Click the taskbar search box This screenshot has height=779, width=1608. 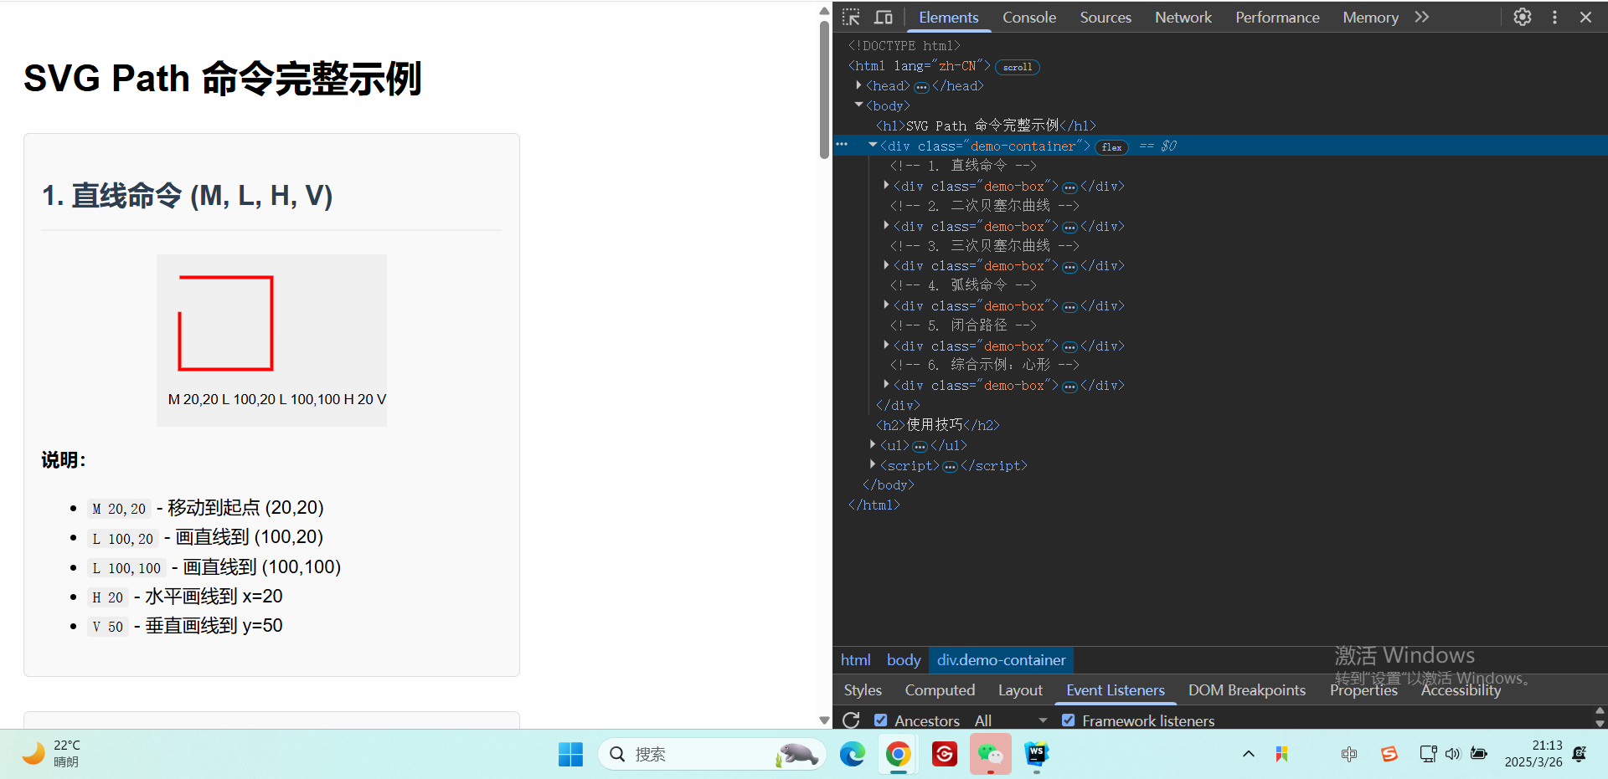712,754
